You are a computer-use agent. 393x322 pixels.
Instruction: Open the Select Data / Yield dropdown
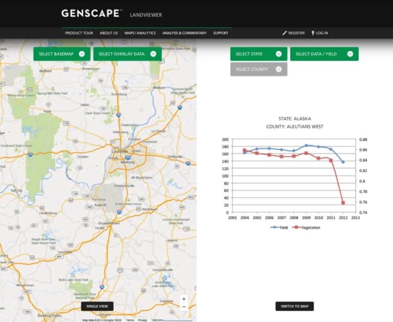coord(324,54)
